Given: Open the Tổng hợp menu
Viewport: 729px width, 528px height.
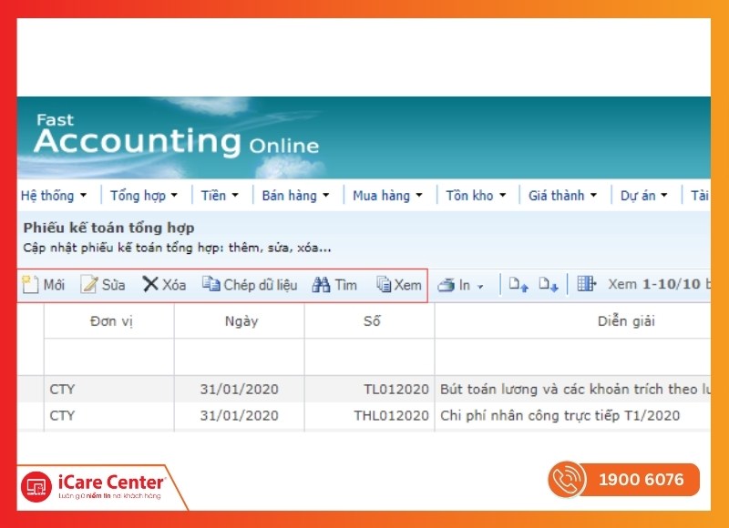Looking at the screenshot, I should click(x=144, y=196).
